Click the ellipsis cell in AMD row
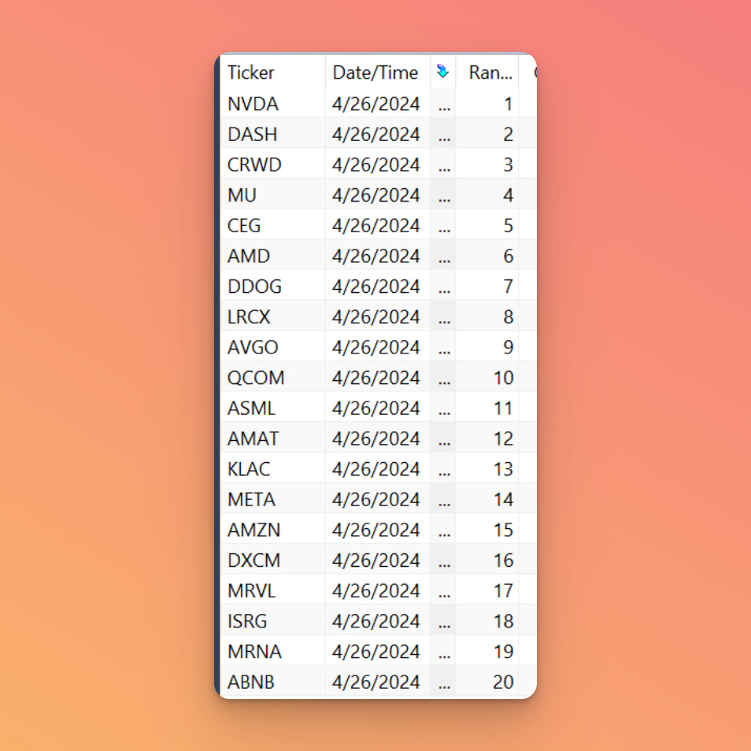Image resolution: width=751 pixels, height=751 pixels. [443, 256]
